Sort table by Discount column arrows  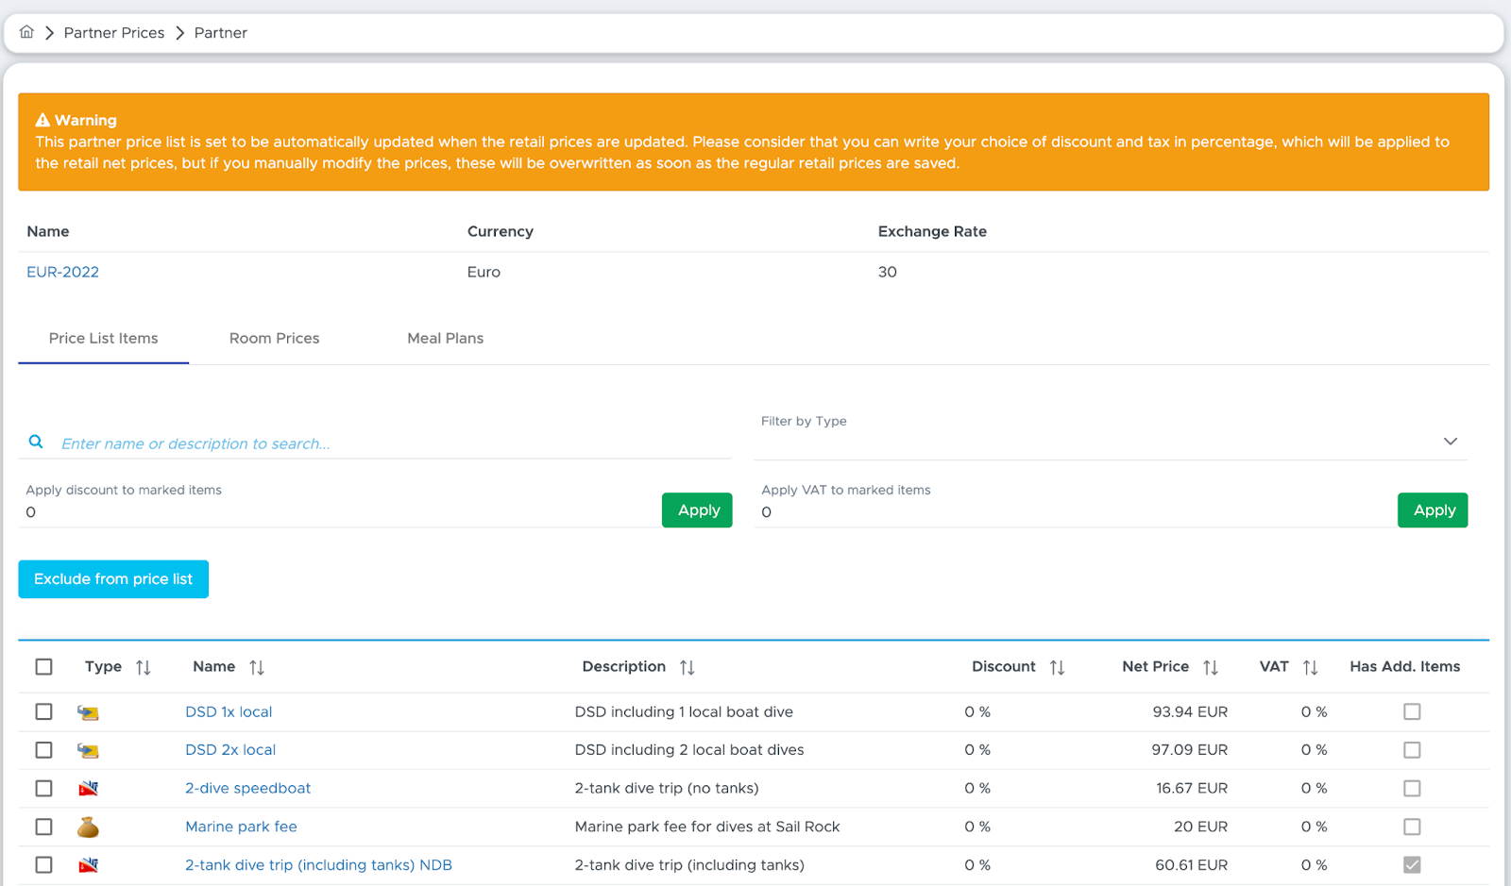point(1058,667)
